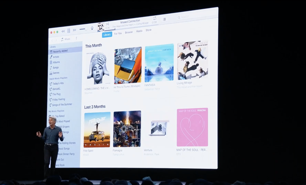Screen dimensions: 306x185
Task: Open the FANTASIA album cover
Action: [x=159, y=63]
